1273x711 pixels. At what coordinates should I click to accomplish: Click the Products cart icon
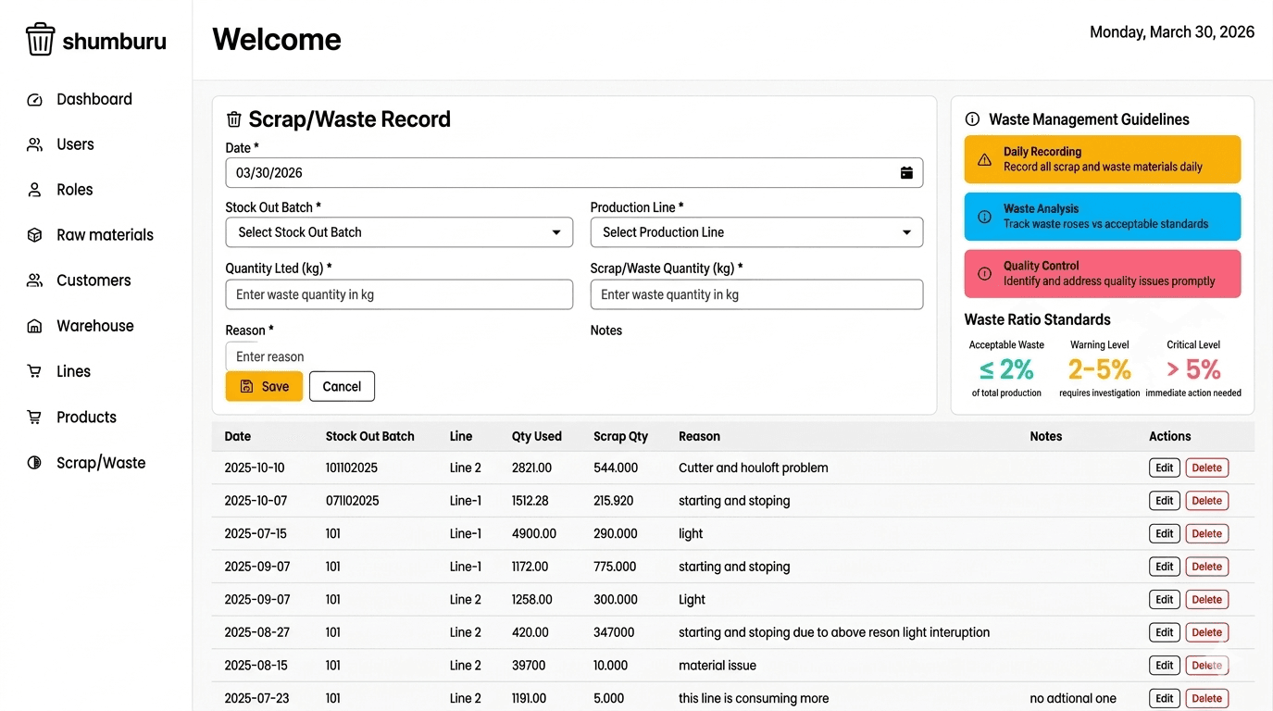point(34,417)
